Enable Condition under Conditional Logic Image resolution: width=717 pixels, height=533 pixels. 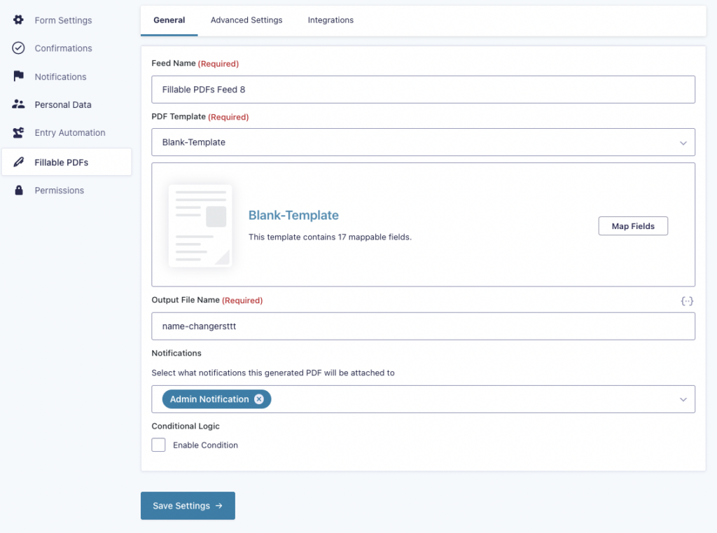click(x=158, y=445)
